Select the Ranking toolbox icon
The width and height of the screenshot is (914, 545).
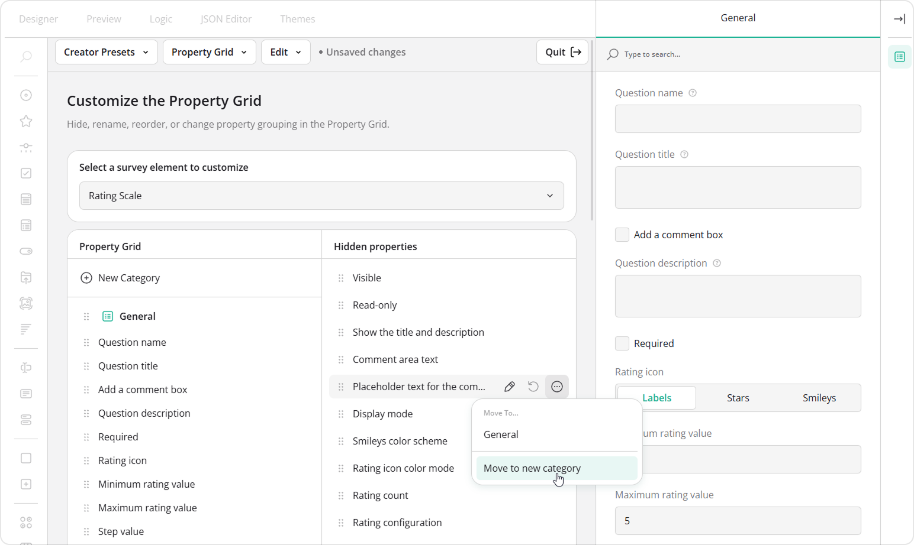26,329
